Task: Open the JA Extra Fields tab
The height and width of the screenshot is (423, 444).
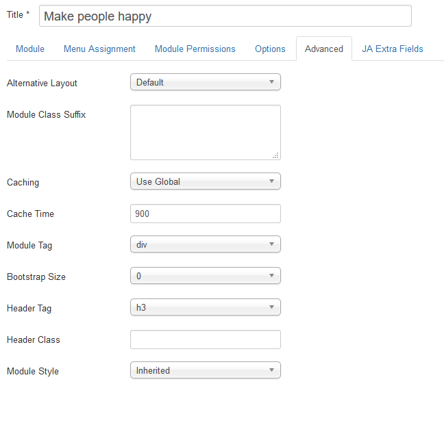Action: 393,49
